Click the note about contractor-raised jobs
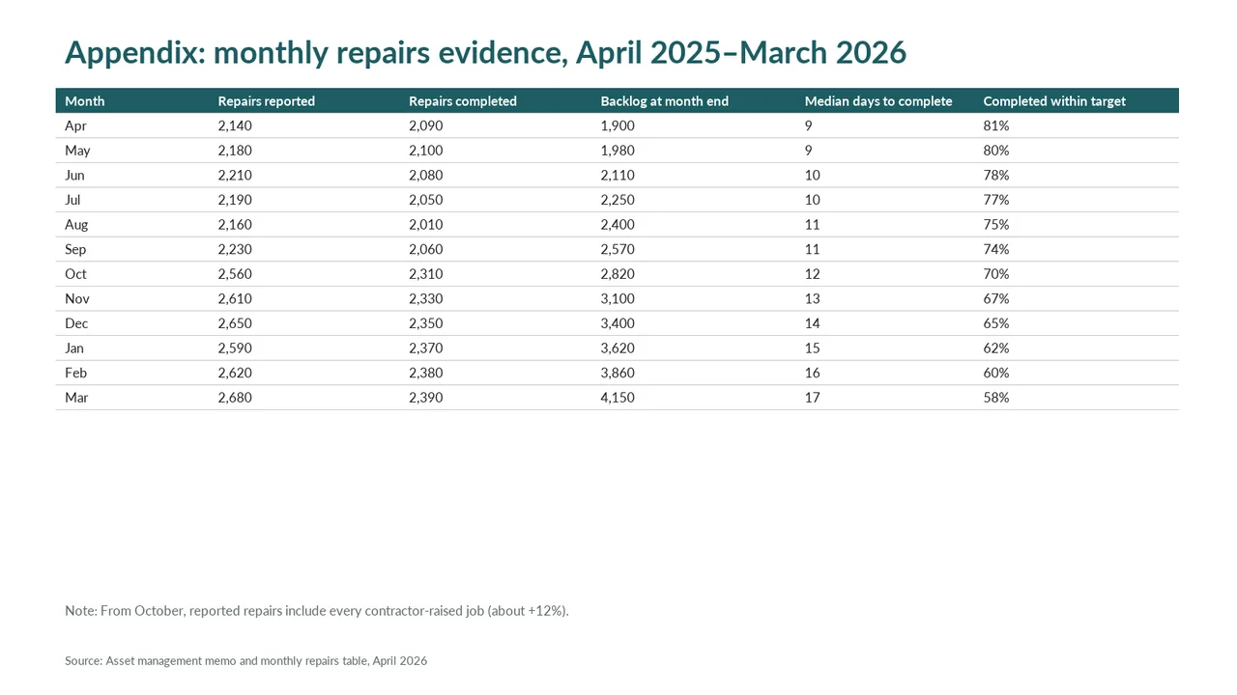This screenshot has width=1237, height=695. (x=317, y=611)
